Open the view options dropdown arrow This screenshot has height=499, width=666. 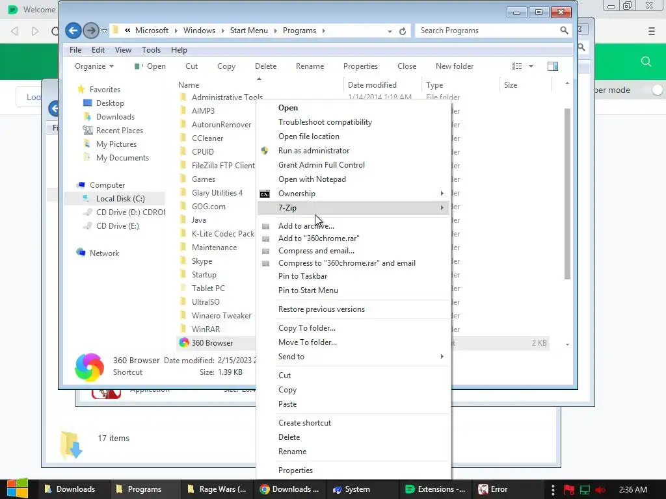531,66
